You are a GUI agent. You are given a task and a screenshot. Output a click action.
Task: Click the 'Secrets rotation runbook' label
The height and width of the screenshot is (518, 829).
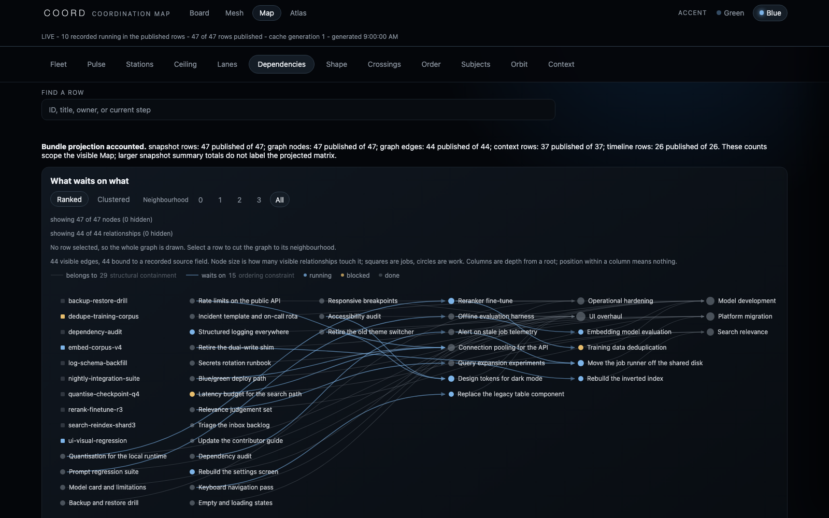235,363
